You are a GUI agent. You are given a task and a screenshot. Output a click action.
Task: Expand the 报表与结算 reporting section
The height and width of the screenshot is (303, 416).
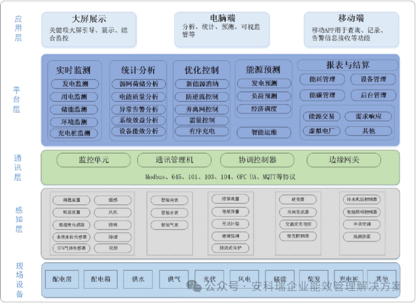point(347,65)
